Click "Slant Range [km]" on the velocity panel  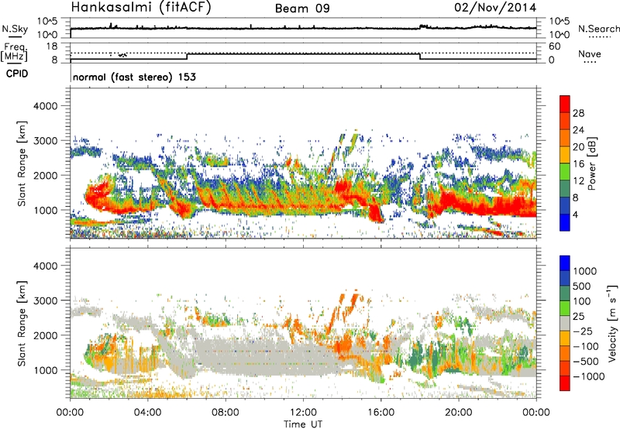22,323
